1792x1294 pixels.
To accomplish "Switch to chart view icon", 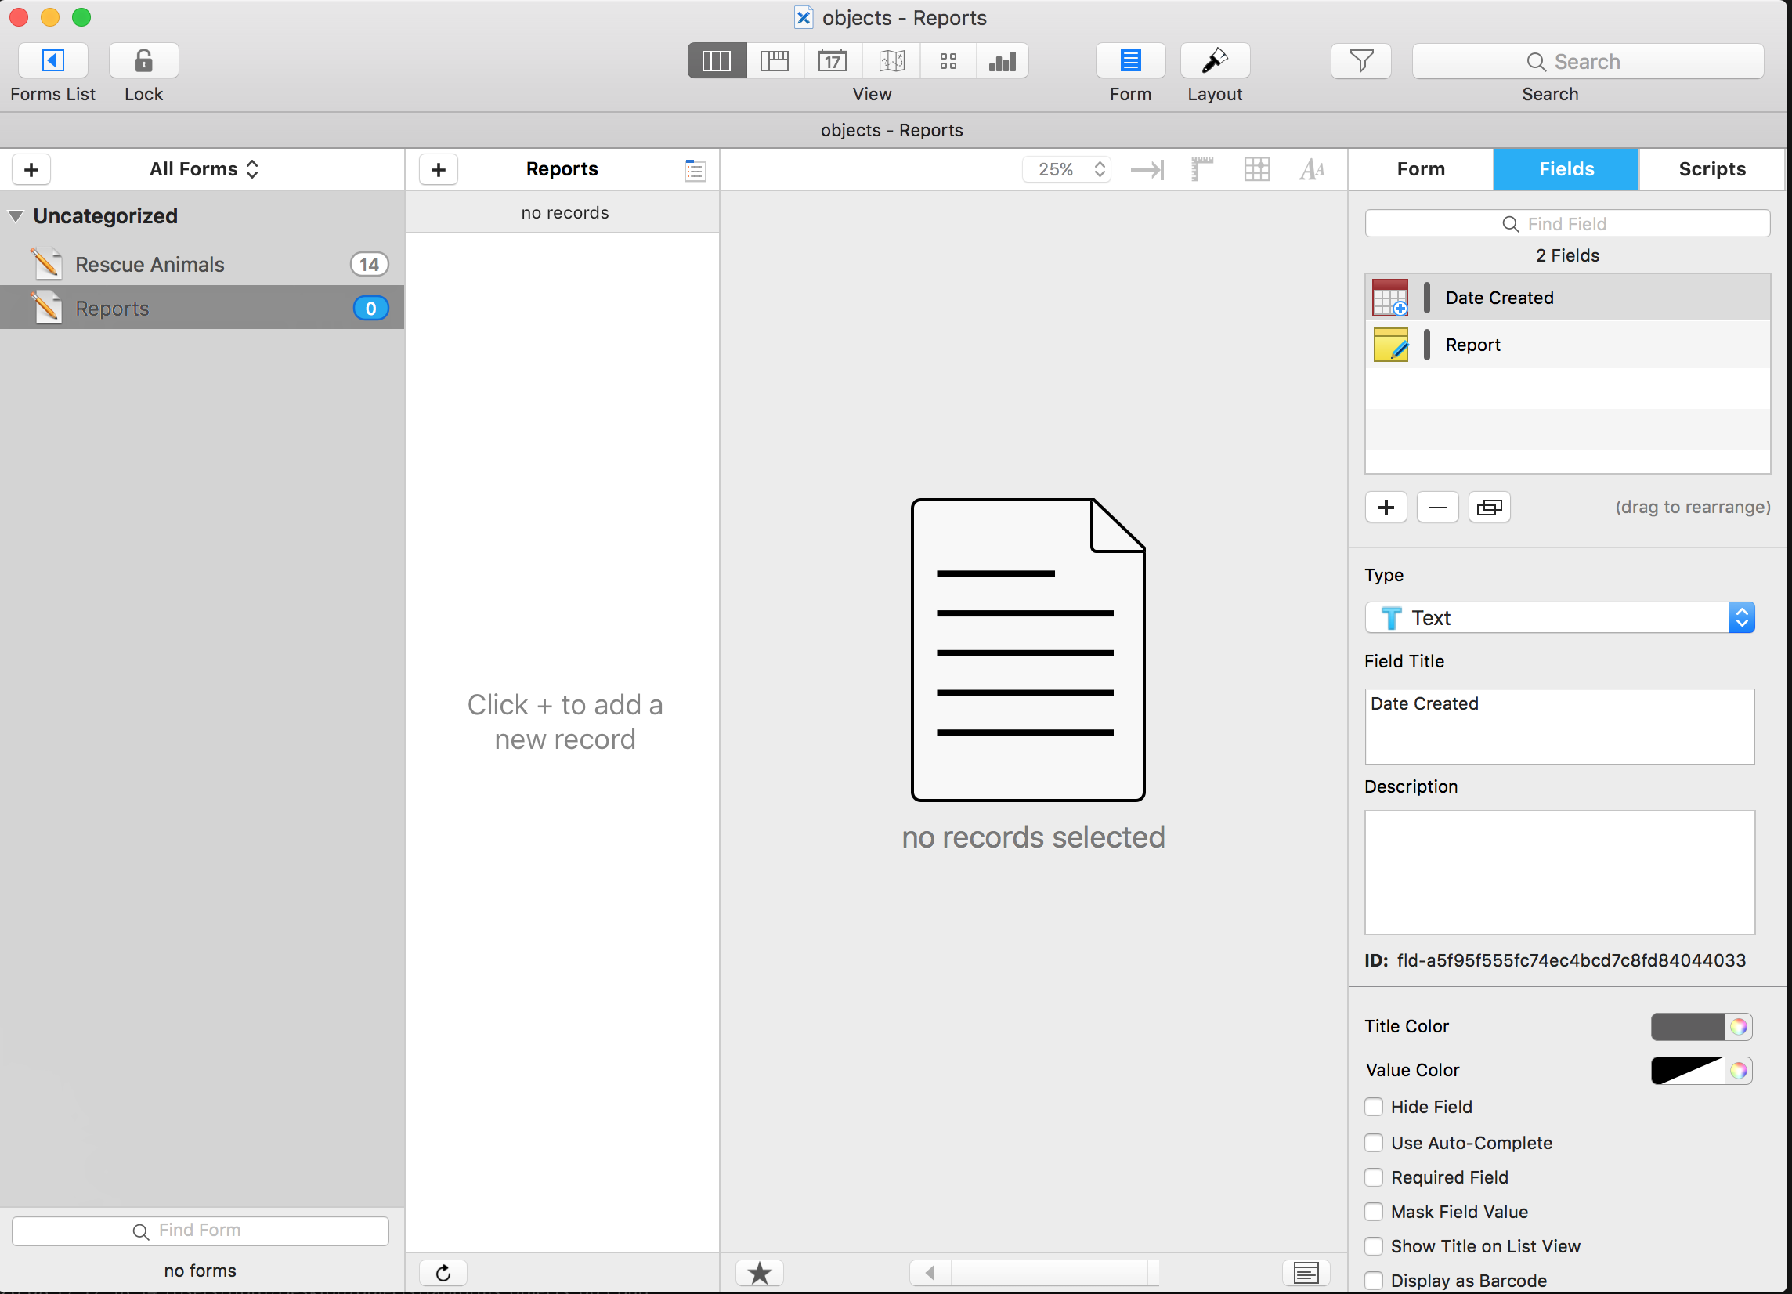I will [1002, 61].
